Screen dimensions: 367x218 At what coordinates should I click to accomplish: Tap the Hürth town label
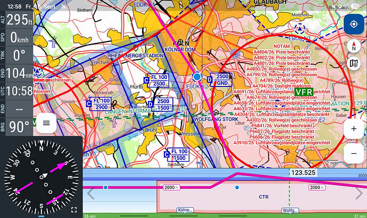pyautogui.click(x=137, y=87)
